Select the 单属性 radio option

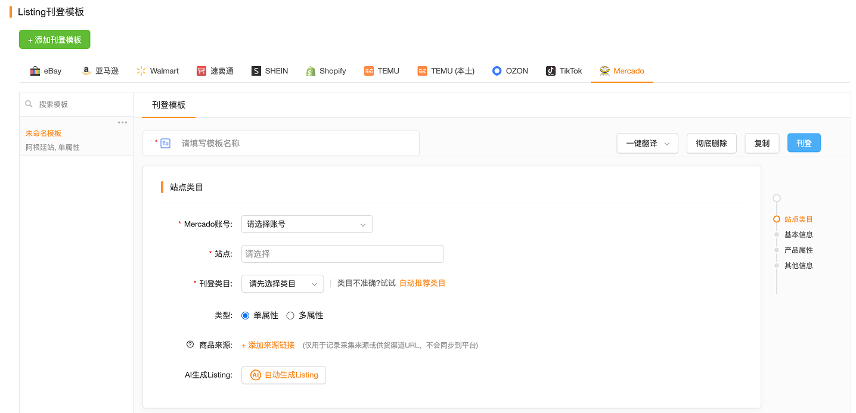[246, 315]
